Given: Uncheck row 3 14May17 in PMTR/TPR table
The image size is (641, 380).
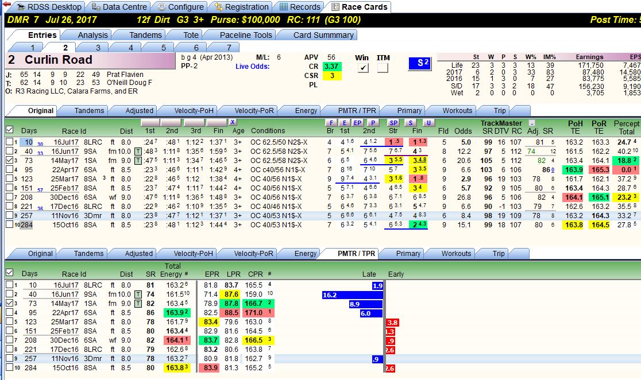Looking at the screenshot, I should pyautogui.click(x=9, y=303).
